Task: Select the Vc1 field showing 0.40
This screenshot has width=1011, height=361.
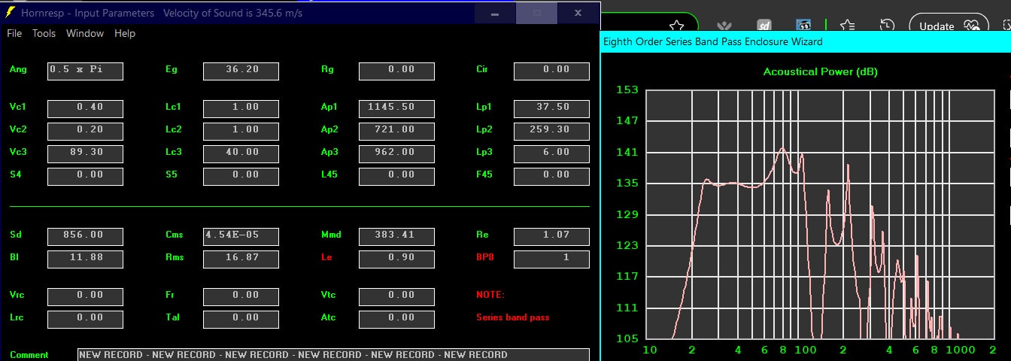Action: pos(85,109)
